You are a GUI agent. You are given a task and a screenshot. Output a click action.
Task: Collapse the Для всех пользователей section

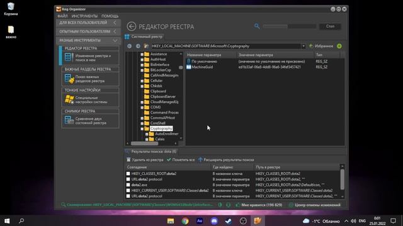pyautogui.click(x=115, y=23)
